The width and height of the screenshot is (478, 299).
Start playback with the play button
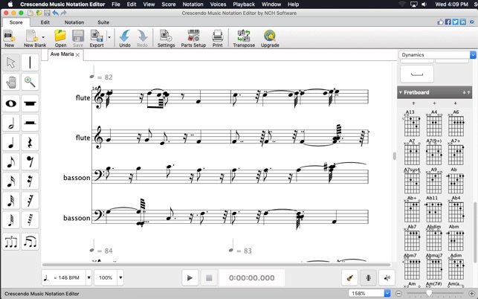(x=190, y=278)
